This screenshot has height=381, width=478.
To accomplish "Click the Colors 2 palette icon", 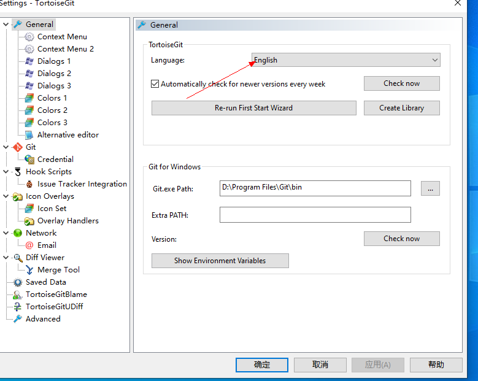I will click(29, 110).
